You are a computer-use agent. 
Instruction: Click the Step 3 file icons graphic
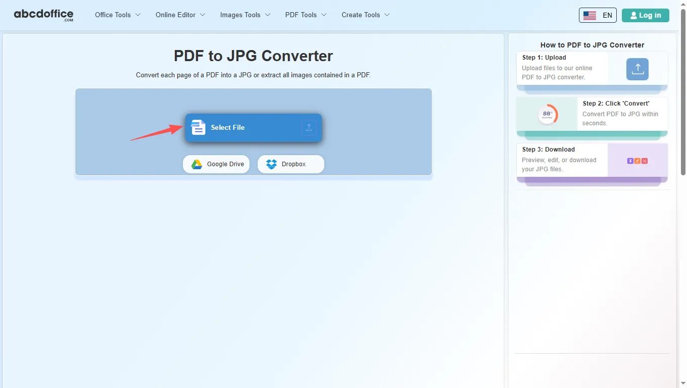(637, 161)
